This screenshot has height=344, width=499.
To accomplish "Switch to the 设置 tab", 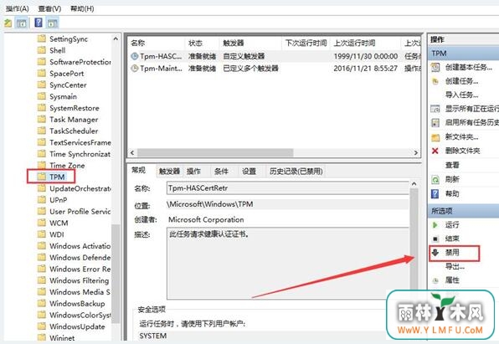I will 249,172.
